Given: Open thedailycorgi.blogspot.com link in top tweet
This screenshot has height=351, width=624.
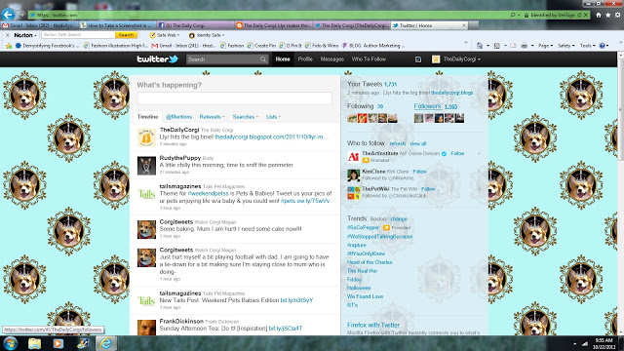Looking at the screenshot, I should pyautogui.click(x=271, y=136).
